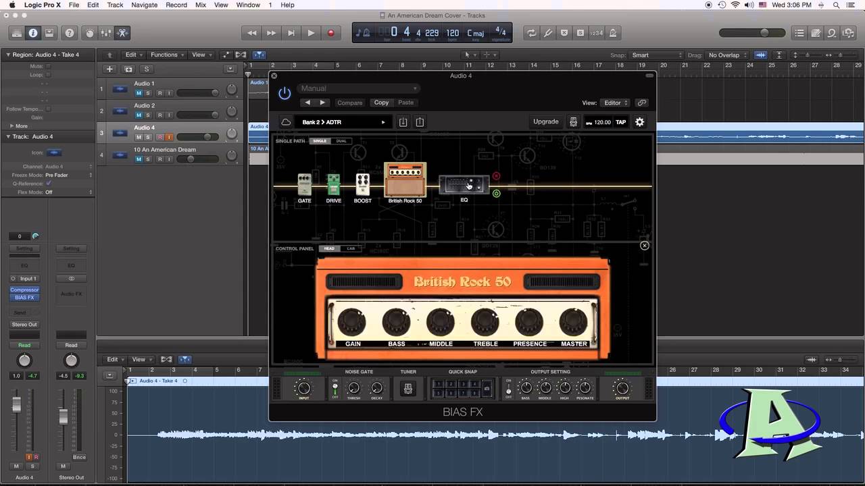Open the Apple Loops browser icon
Viewport: 865px width, 486px height.
pos(832,32)
